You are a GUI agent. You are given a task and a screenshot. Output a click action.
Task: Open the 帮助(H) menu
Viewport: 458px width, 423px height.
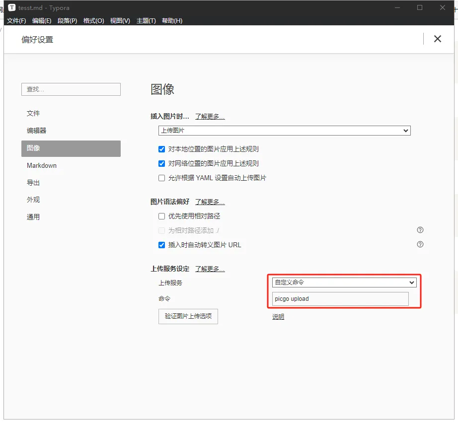172,21
